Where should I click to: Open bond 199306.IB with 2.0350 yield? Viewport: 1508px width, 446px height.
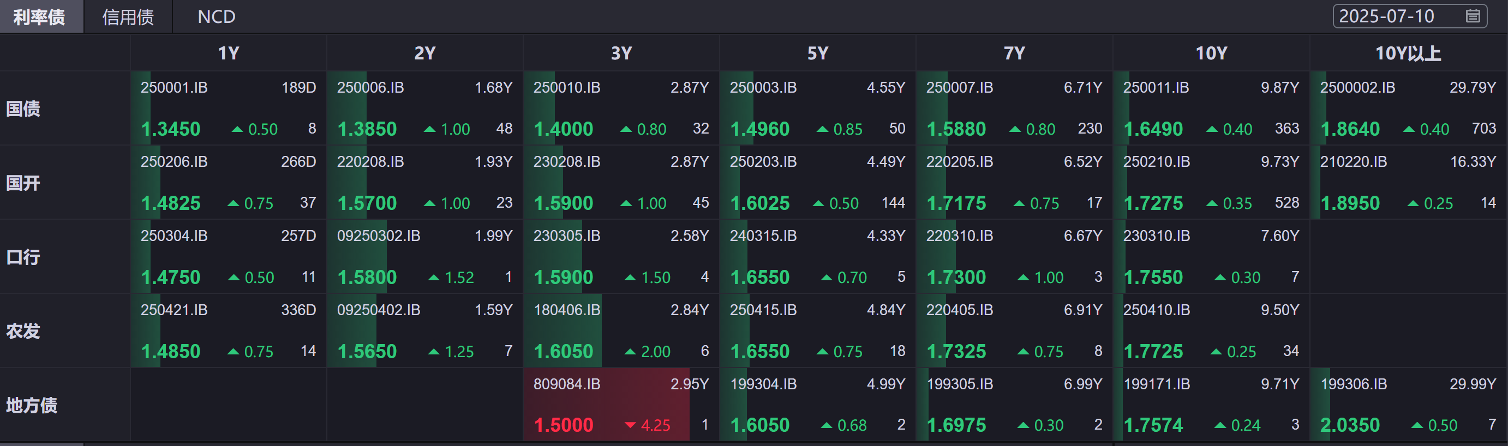pyautogui.click(x=1354, y=384)
